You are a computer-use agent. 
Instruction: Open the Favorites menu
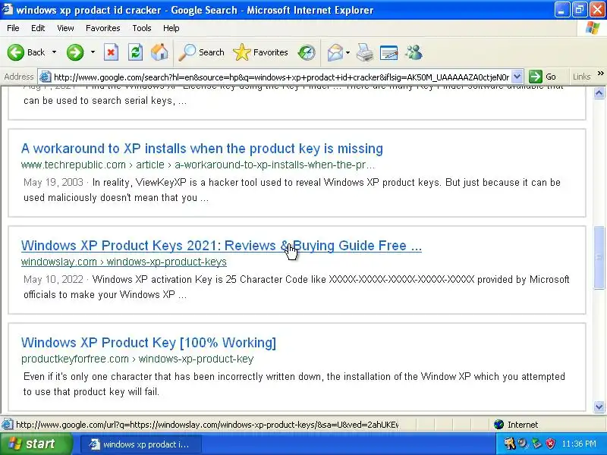click(x=103, y=28)
